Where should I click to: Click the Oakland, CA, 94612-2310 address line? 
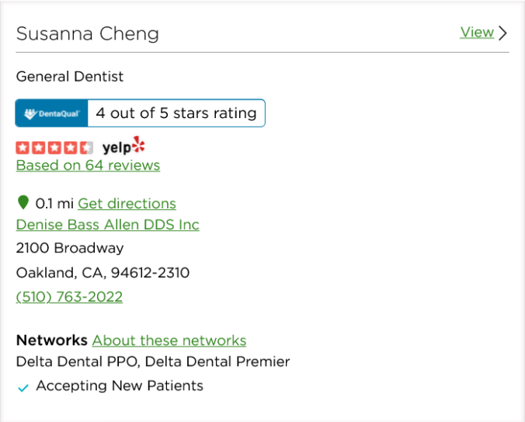(103, 273)
